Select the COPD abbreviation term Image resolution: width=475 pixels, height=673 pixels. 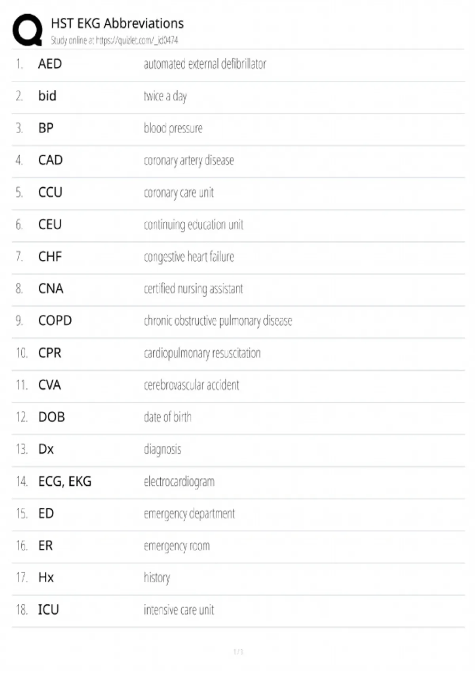55,321
